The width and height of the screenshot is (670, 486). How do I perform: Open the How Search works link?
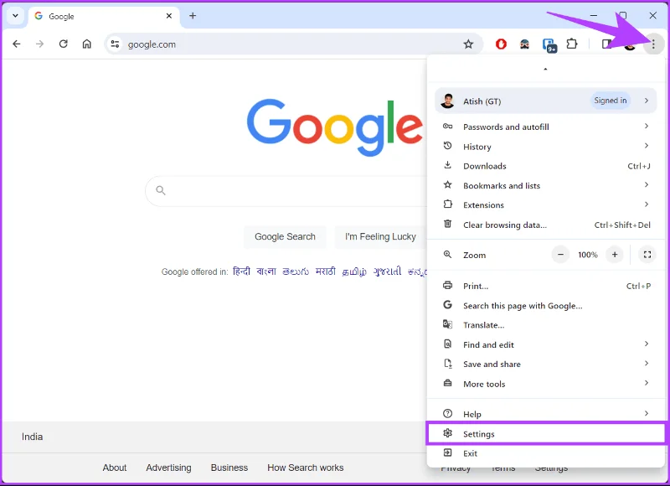coord(305,468)
